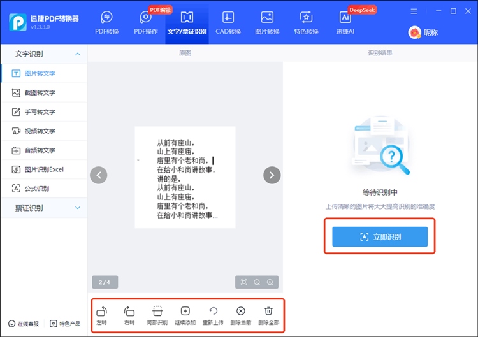Open the PDF转换 tab

point(106,23)
